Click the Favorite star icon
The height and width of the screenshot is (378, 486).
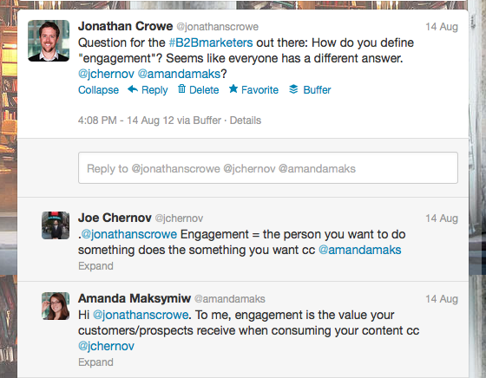(x=233, y=88)
